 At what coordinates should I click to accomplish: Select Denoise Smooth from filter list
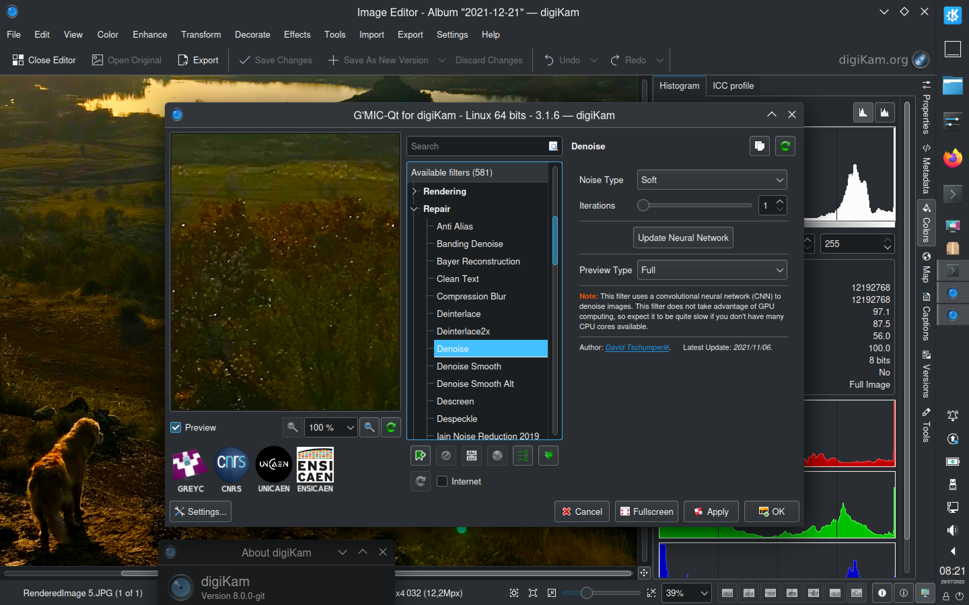[469, 366]
